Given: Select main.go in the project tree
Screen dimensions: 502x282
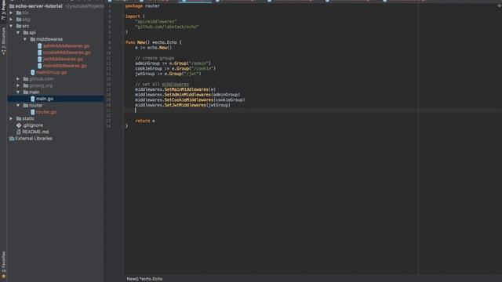Looking at the screenshot, I should 45,99.
